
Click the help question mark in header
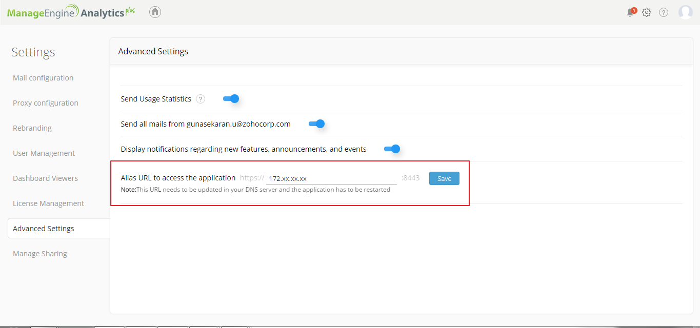click(x=664, y=12)
